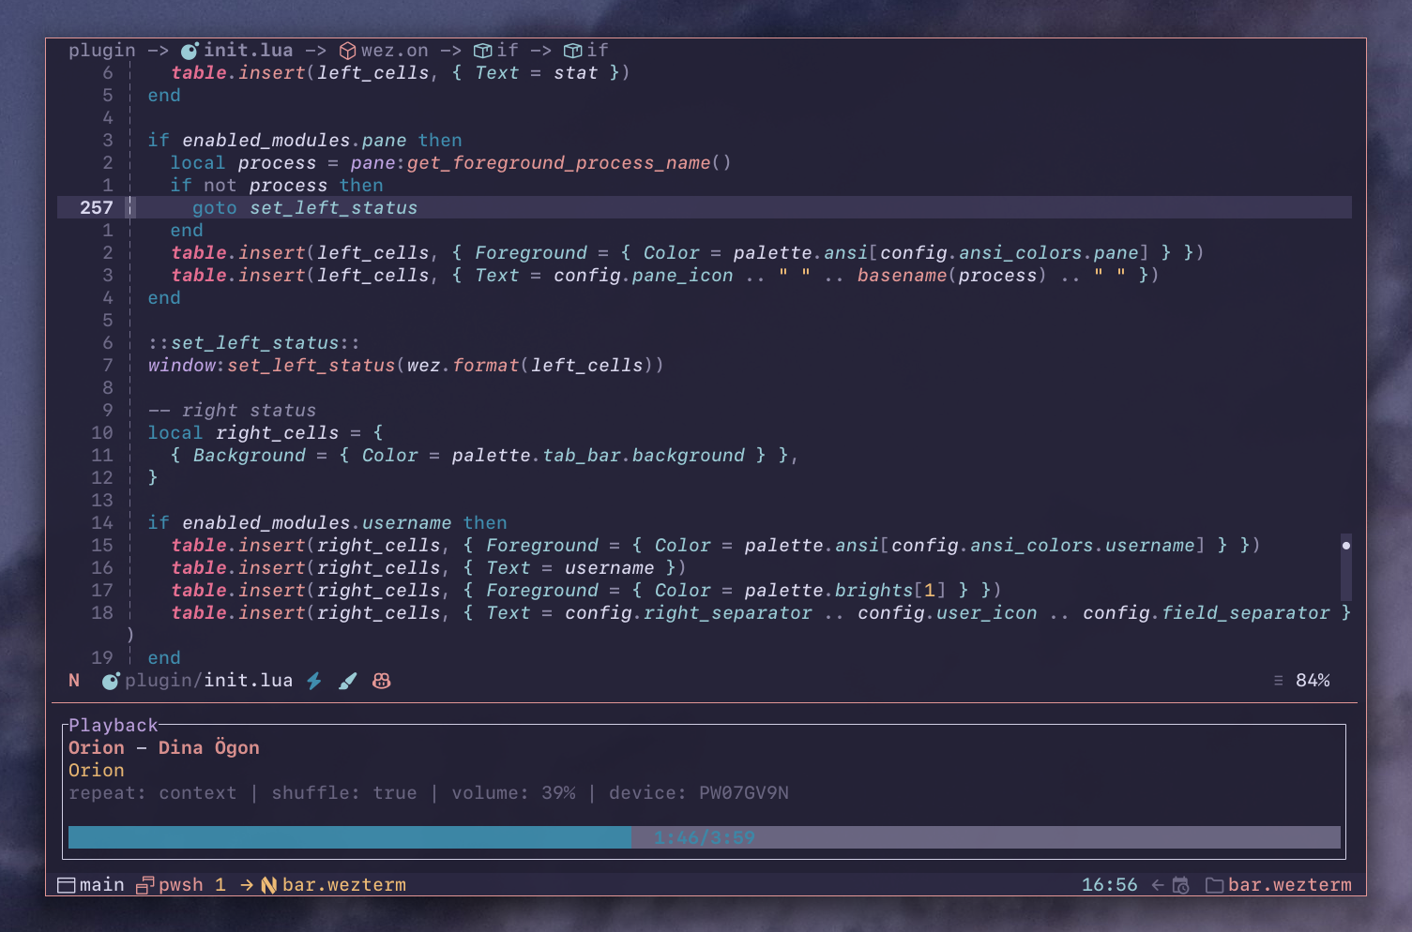Click the '::set_left_status::' label line

coord(254,343)
